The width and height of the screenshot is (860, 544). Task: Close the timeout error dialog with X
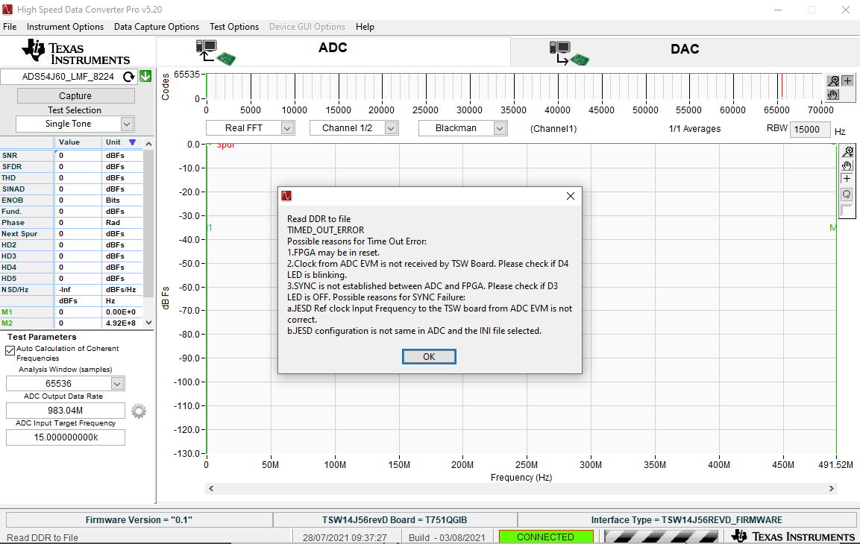pos(571,195)
